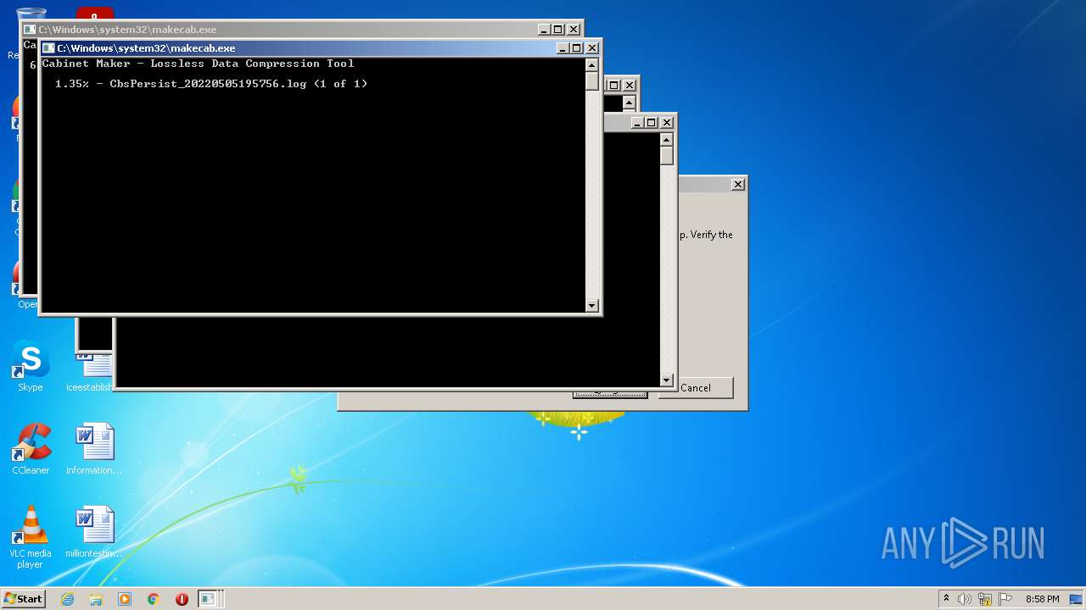
Task: Click fourth console scrollbar thumb
Action: coord(667,156)
